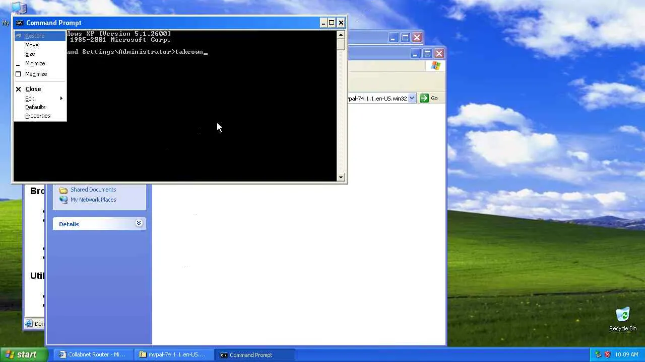Image resolution: width=645 pixels, height=362 pixels.
Task: Open the address bar dropdown in Explorer
Action: pos(412,98)
